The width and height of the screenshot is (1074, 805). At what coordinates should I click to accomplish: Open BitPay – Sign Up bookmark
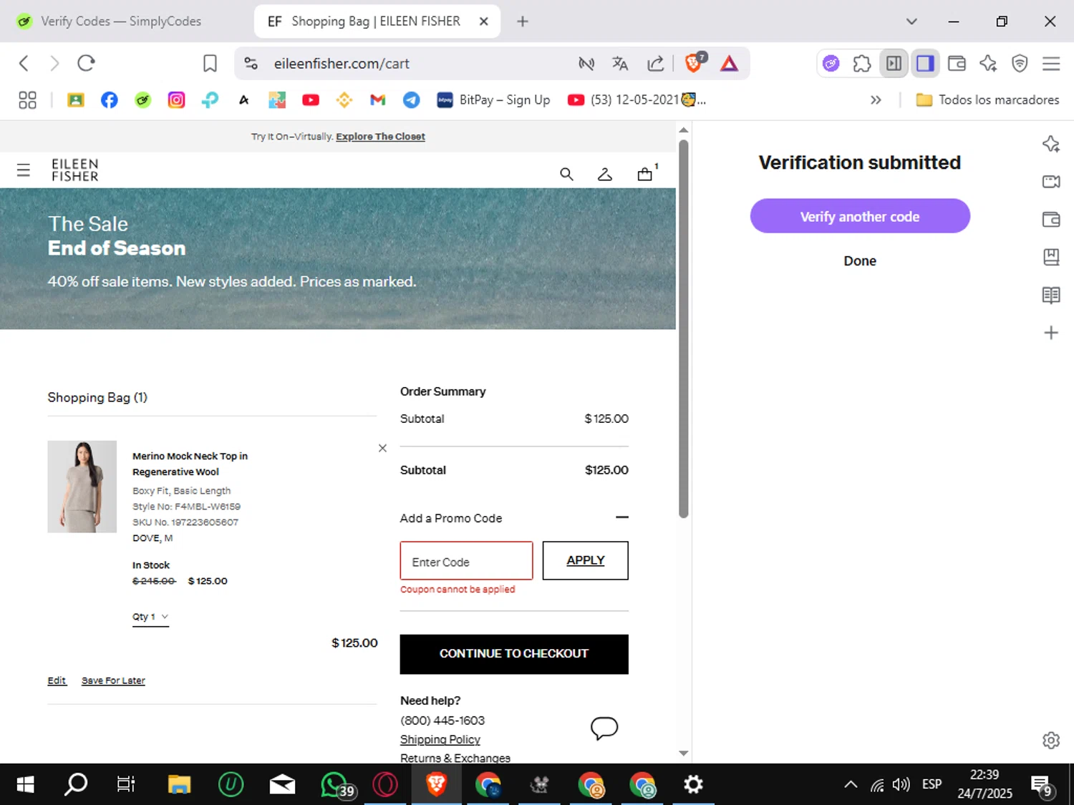pyautogui.click(x=493, y=100)
